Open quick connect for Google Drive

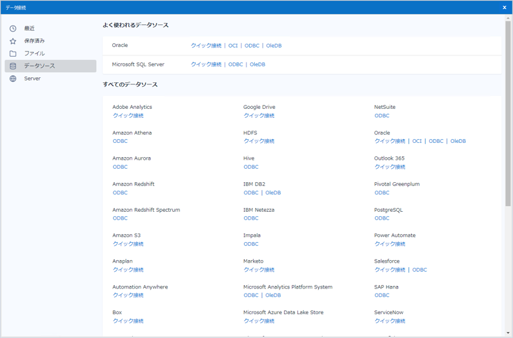pos(259,116)
